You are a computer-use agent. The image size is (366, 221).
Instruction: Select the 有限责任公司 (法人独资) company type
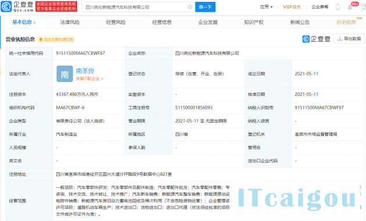click(80, 121)
